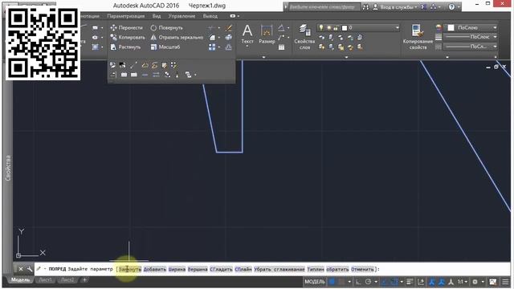Choose the Ширина command option
This screenshot has height=289, width=514.
(x=177, y=269)
